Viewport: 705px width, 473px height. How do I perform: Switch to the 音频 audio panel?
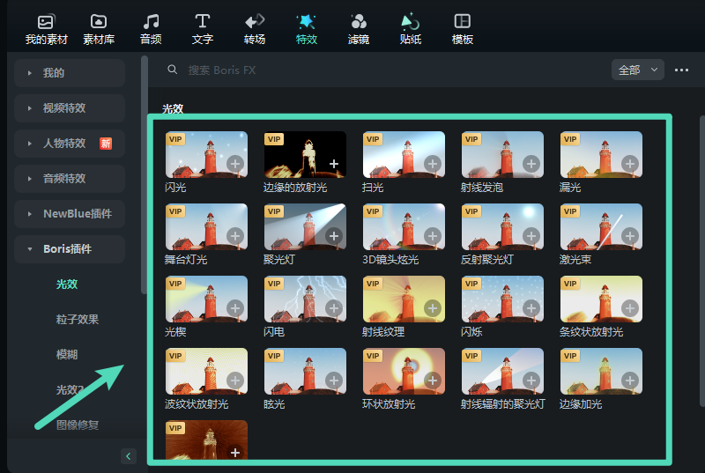pyautogui.click(x=151, y=28)
